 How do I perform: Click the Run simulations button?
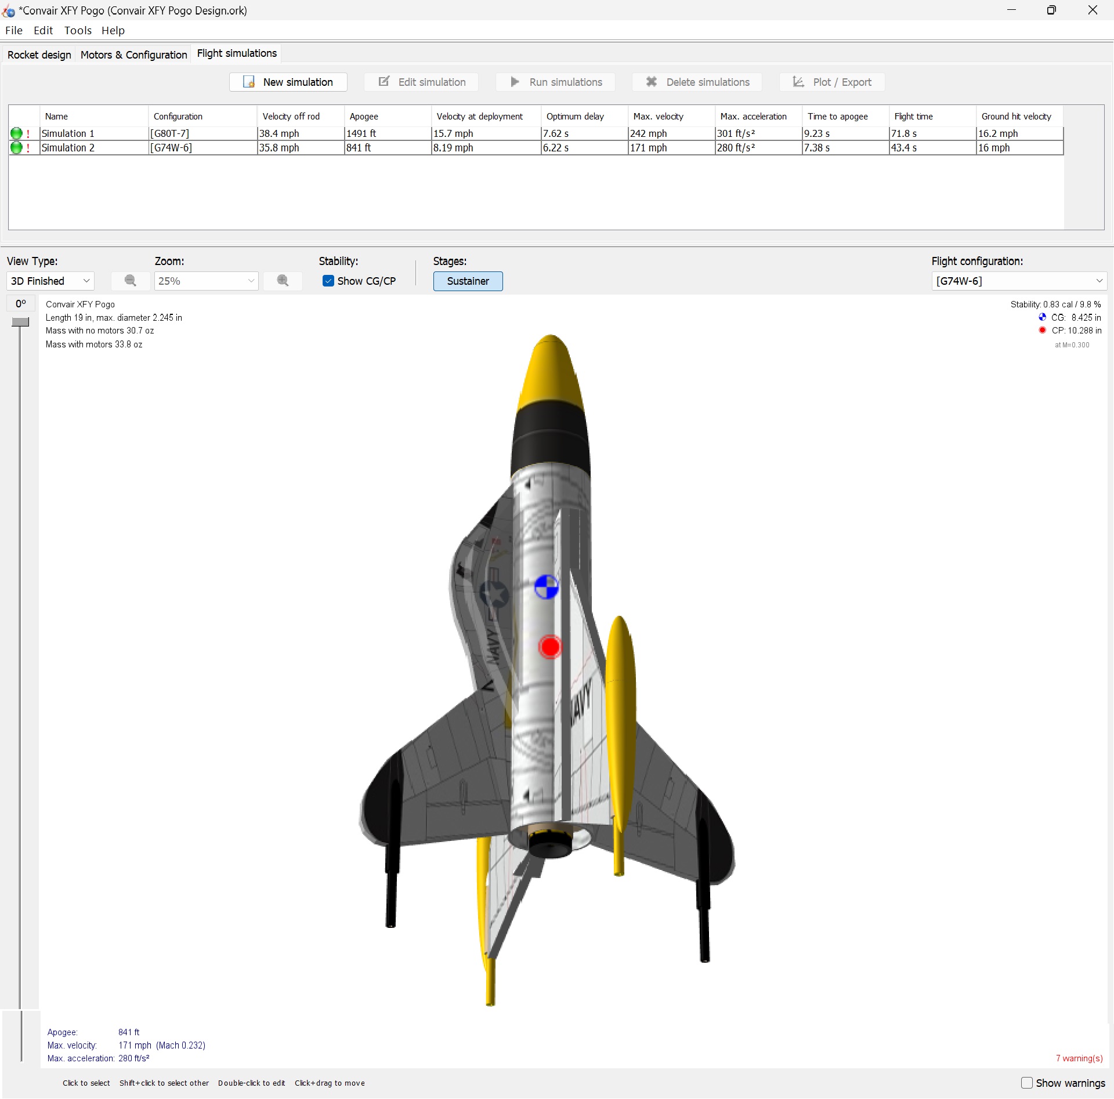[555, 82]
